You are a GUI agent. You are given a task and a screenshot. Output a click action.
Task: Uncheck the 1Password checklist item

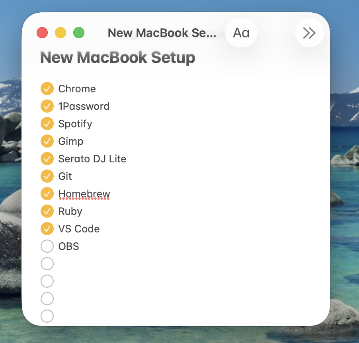coord(47,106)
